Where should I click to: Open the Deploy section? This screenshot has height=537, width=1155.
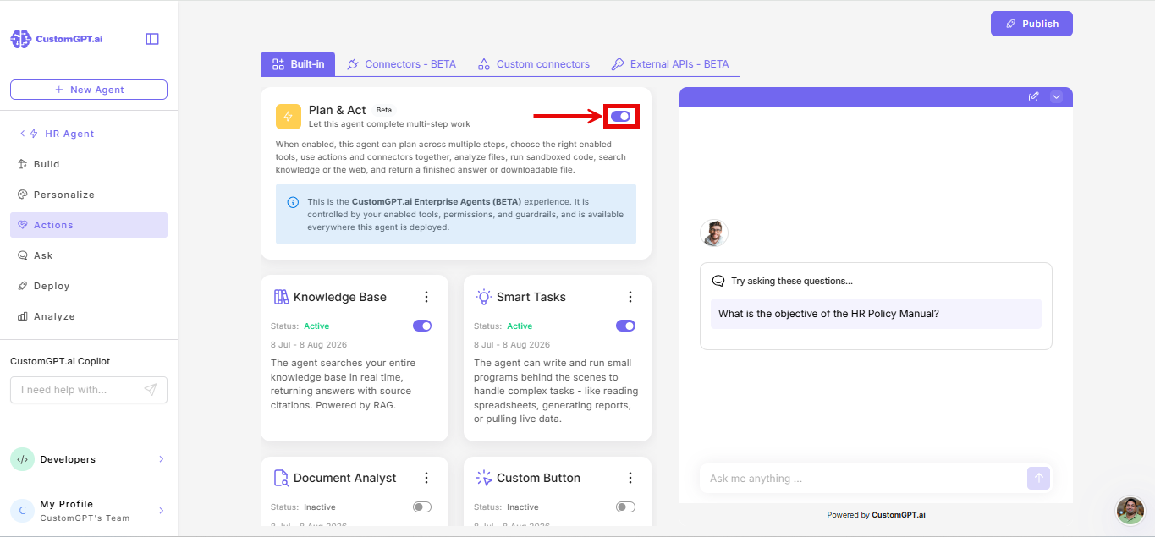coord(89,286)
